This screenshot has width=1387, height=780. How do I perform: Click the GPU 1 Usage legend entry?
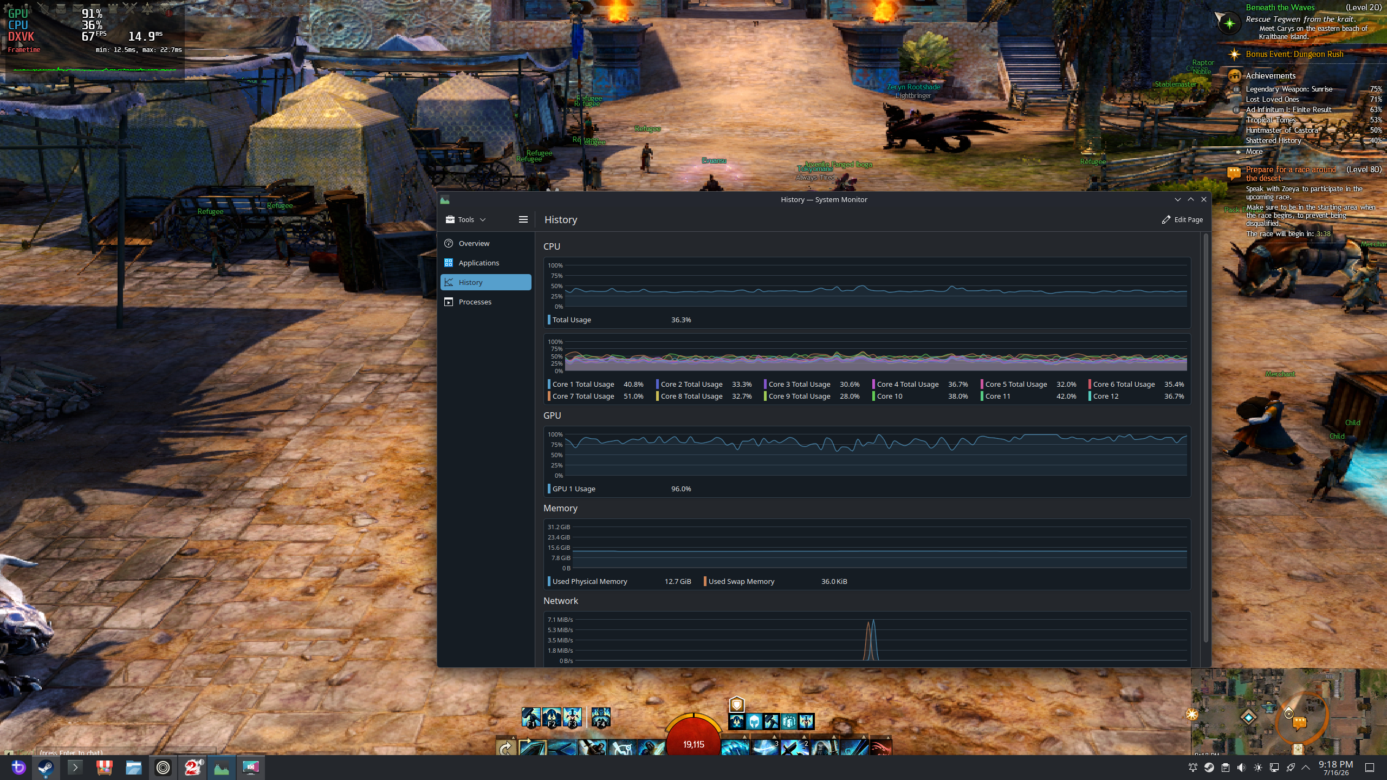619,489
